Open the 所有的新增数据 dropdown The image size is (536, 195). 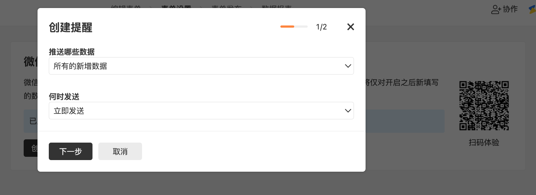(x=201, y=66)
